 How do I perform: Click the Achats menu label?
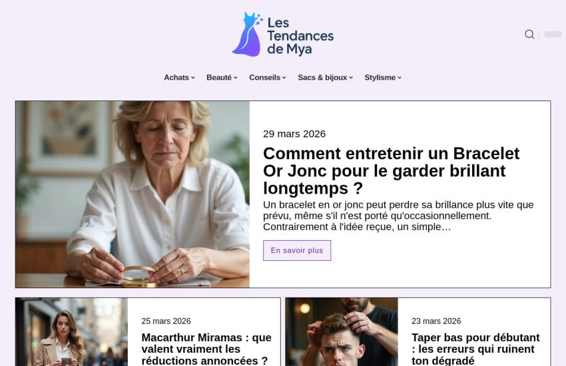coord(176,78)
